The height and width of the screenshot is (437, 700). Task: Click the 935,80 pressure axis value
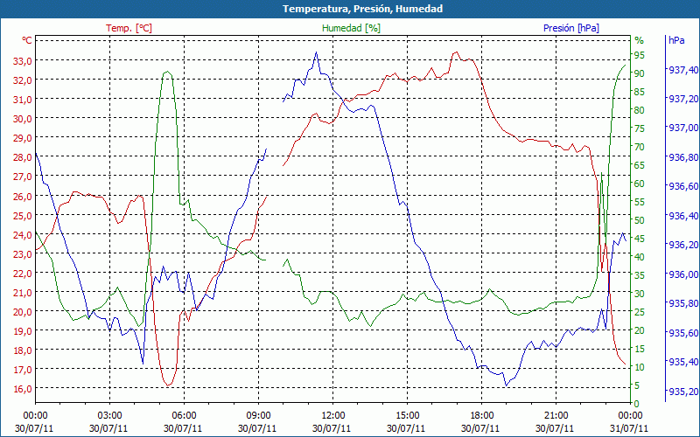683,303
